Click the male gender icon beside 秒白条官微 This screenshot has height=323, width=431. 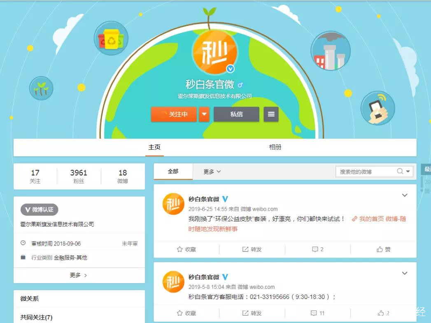(240, 85)
